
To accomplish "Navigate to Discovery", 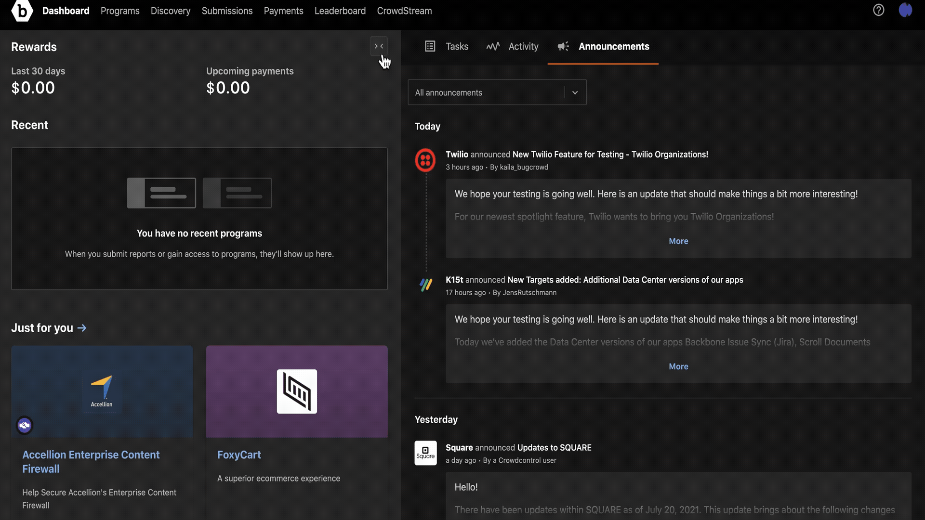I will pyautogui.click(x=171, y=11).
